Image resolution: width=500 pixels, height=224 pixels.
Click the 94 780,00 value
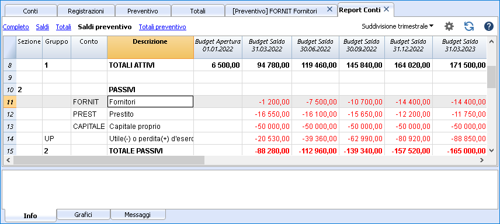coord(267,65)
